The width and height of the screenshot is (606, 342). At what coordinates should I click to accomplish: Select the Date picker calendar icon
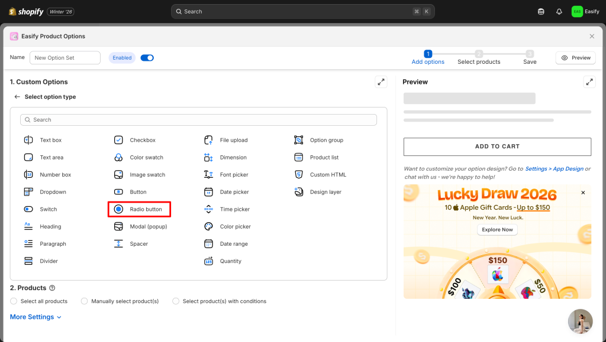coord(208,192)
